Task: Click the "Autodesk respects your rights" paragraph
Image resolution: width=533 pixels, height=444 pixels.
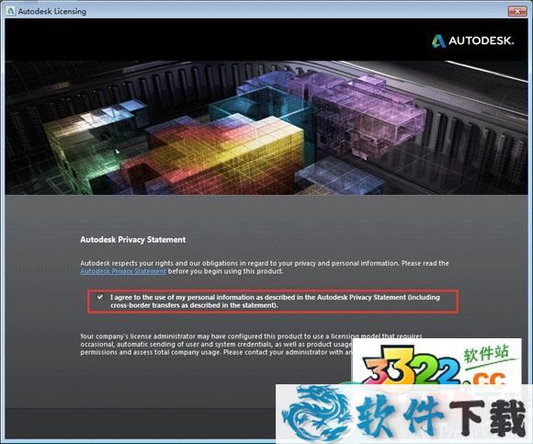Action: pos(265,268)
